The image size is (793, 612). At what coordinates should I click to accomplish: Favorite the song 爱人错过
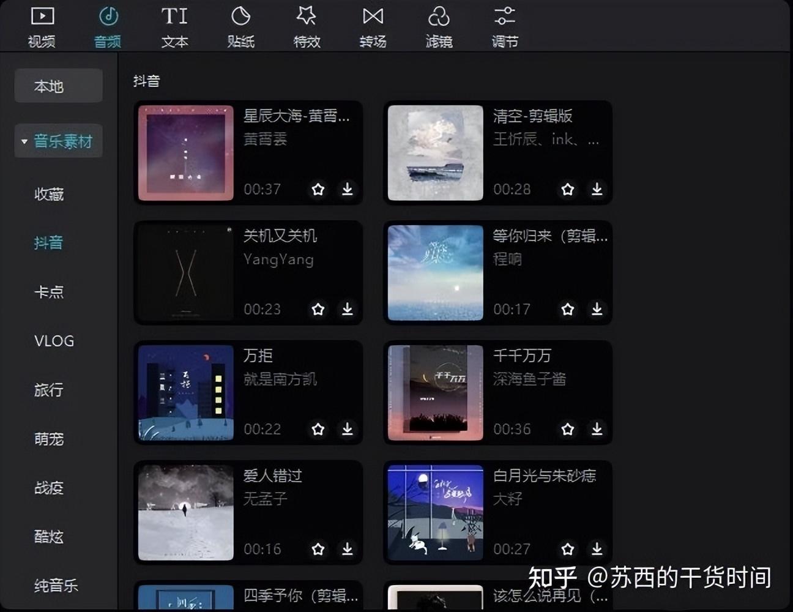click(x=318, y=549)
